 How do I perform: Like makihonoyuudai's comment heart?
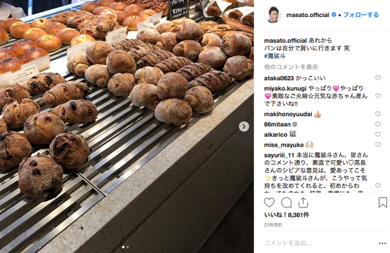click(x=378, y=114)
